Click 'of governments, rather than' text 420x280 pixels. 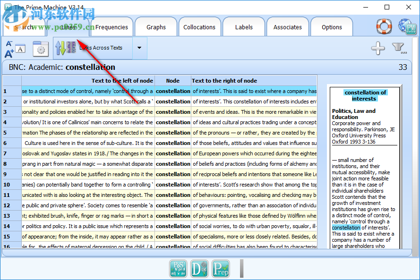[x=254, y=205]
